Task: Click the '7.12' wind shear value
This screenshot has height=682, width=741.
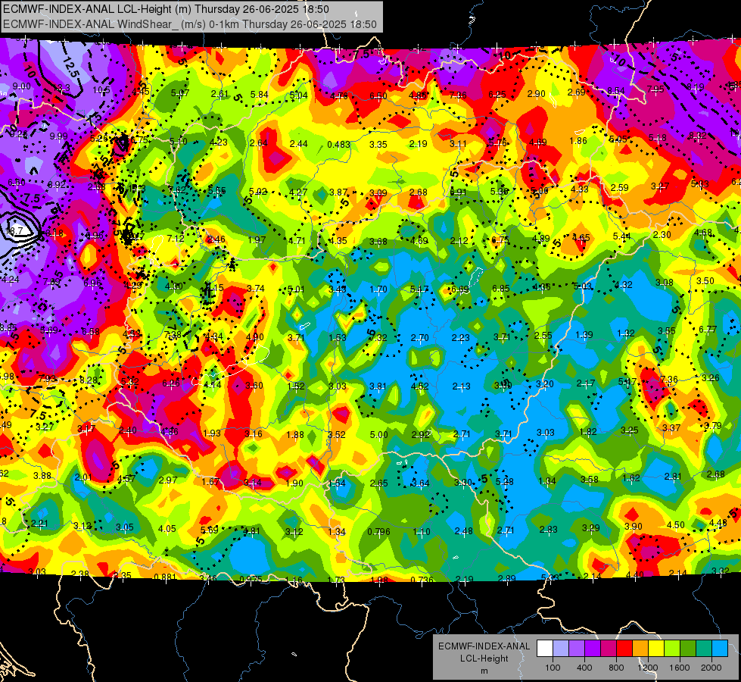Action: tap(176, 238)
